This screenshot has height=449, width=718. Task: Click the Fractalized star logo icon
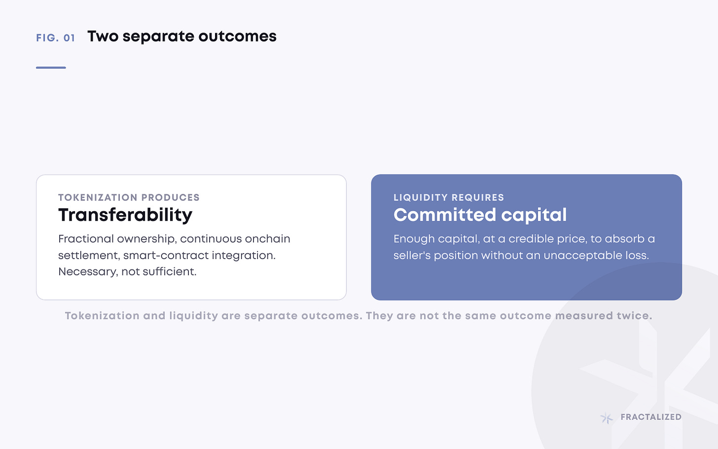pos(607,418)
